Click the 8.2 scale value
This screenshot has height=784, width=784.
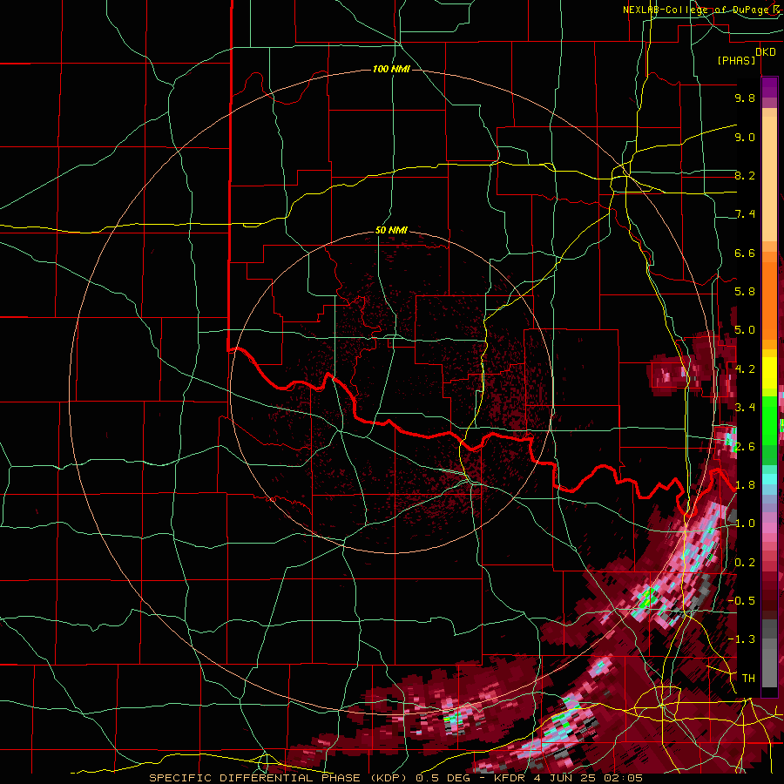point(745,175)
